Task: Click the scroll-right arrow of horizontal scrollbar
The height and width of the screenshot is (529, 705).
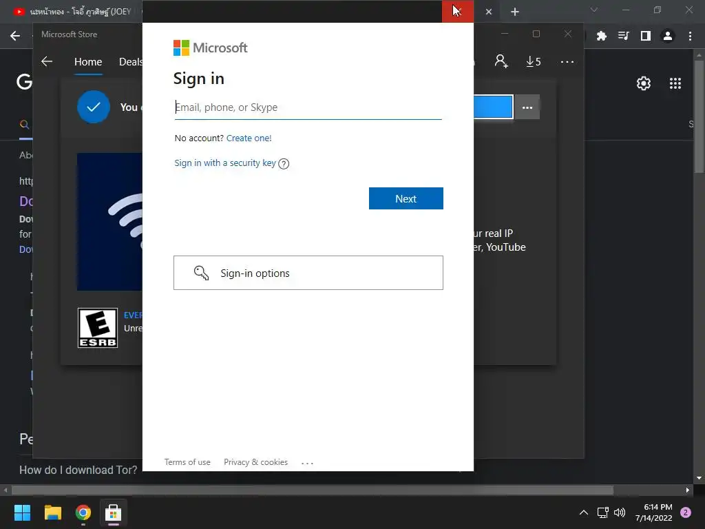Action: [688, 490]
